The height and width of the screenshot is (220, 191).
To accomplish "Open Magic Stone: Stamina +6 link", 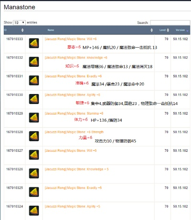I will point(74,114).
